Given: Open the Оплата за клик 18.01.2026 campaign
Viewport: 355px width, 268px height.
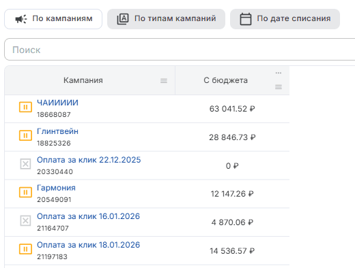Looking at the screenshot, I should tap(88, 245).
